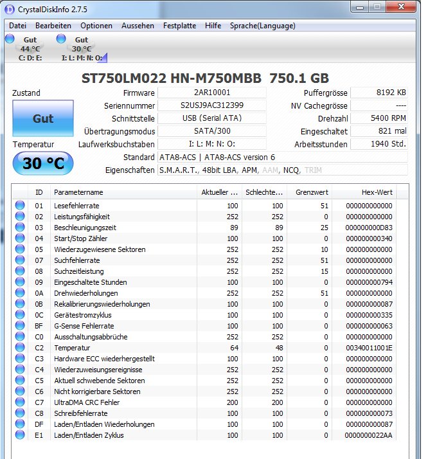Select the I: L: M: N: O: disk tab
Viewport: 428px width, 459px height.
tap(82, 48)
